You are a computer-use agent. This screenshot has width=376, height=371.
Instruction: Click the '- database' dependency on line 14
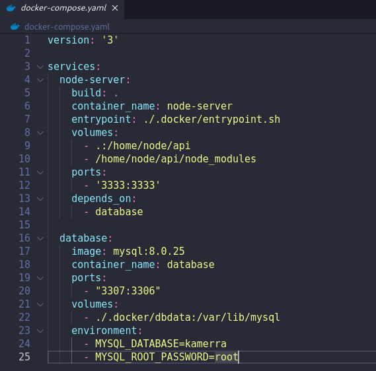(114, 212)
